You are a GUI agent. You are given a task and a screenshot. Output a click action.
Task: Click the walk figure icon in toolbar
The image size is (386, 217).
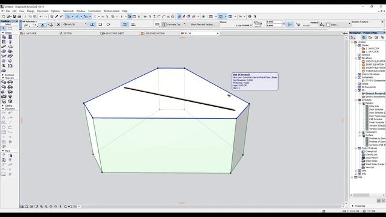255,16
